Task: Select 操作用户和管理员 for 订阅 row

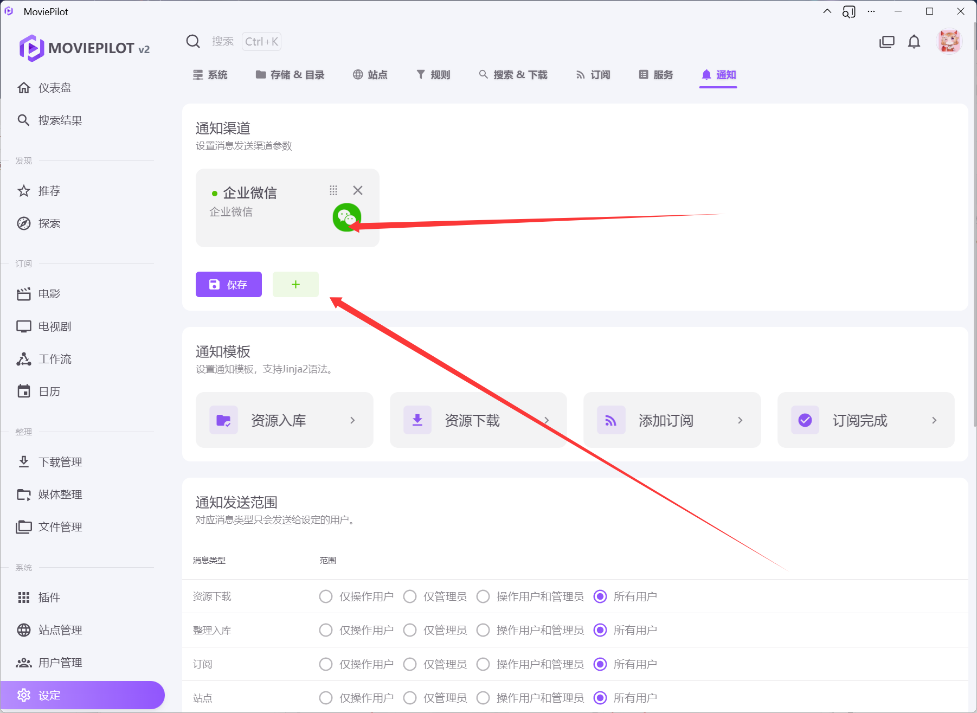Action: (x=483, y=664)
